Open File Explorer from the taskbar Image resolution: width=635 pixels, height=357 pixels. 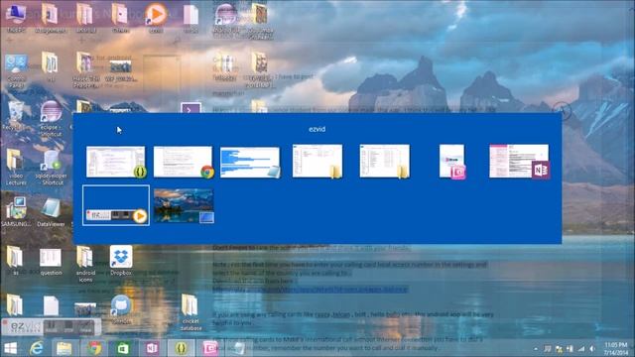pyautogui.click(x=63, y=348)
